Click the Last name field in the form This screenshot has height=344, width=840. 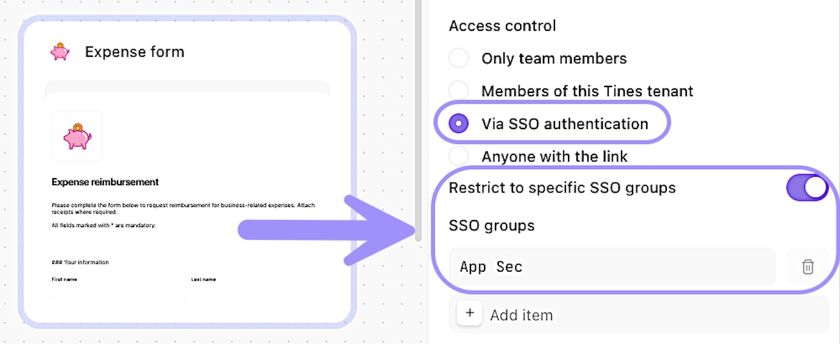pyautogui.click(x=257, y=290)
